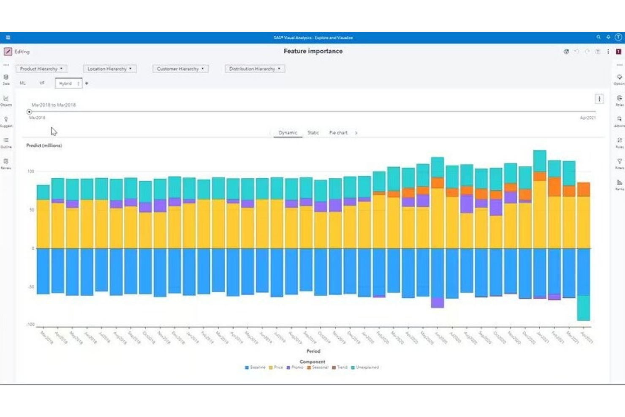Screen dimensions: 625x417
Task: Click the first bar's blue Baseline segment
Action: [x=43, y=271]
